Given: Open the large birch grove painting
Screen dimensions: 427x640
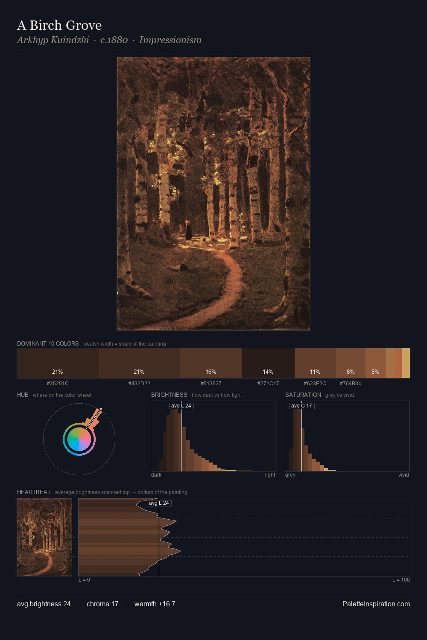Looking at the screenshot, I should tap(213, 194).
